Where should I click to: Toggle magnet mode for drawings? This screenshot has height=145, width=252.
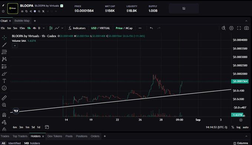pos(4,115)
